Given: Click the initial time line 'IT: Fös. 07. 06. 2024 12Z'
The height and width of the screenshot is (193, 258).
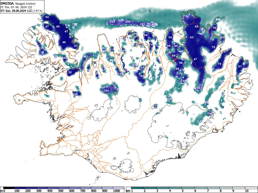Looking at the screenshot, I should pyautogui.click(x=16, y=7).
